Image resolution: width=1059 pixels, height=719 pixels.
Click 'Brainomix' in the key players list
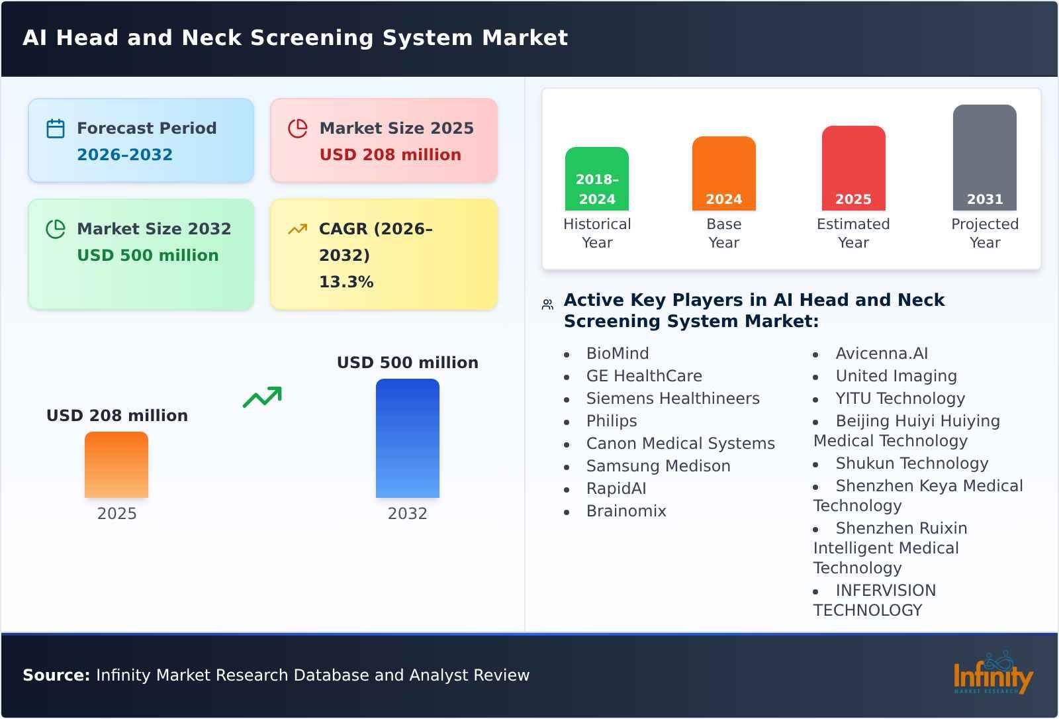(x=626, y=511)
